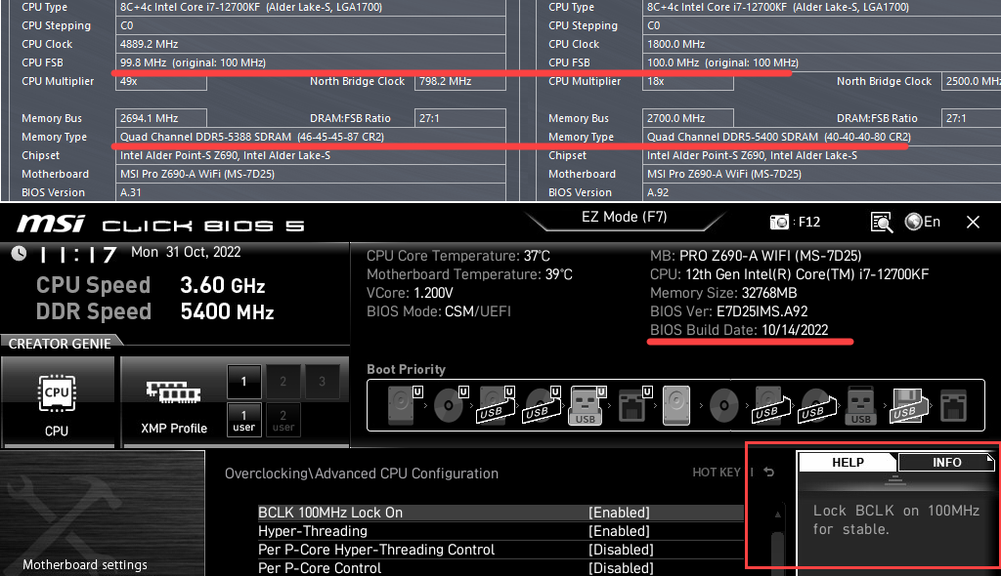Open the CREATOR GENIE tab

[60, 344]
